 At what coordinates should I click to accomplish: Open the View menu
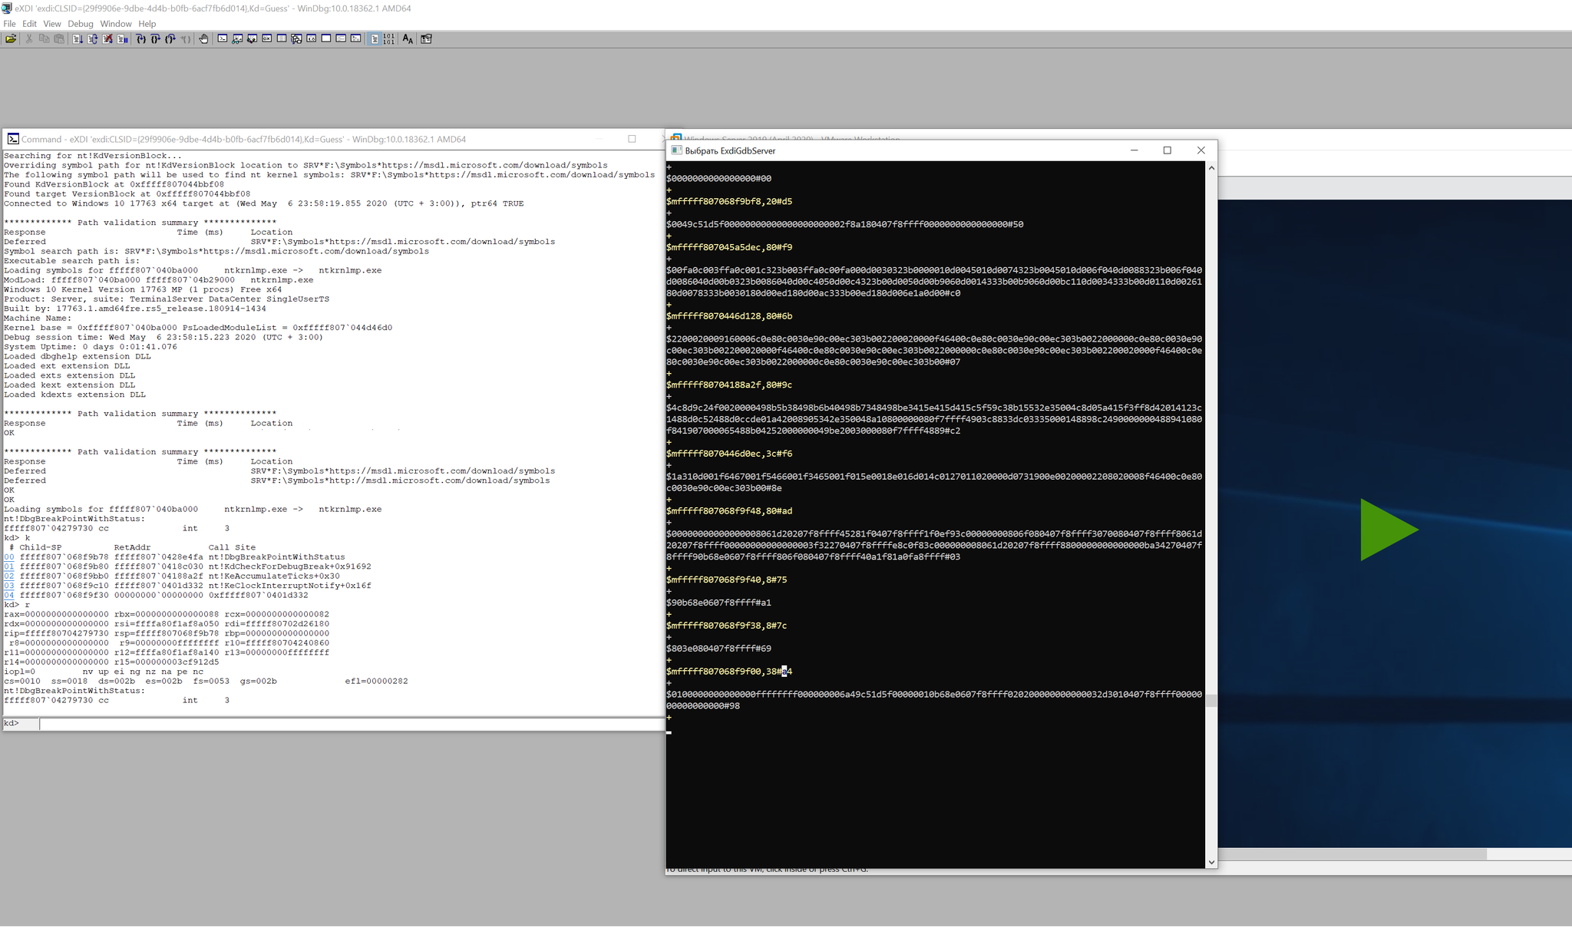(52, 24)
